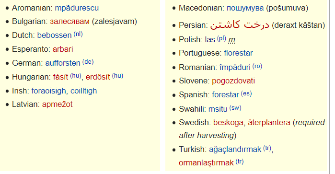Open the Polish translation las

[210, 39]
